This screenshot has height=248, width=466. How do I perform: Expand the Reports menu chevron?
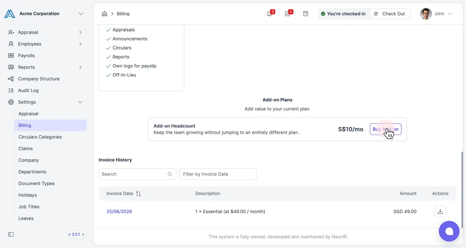pyautogui.click(x=80, y=67)
